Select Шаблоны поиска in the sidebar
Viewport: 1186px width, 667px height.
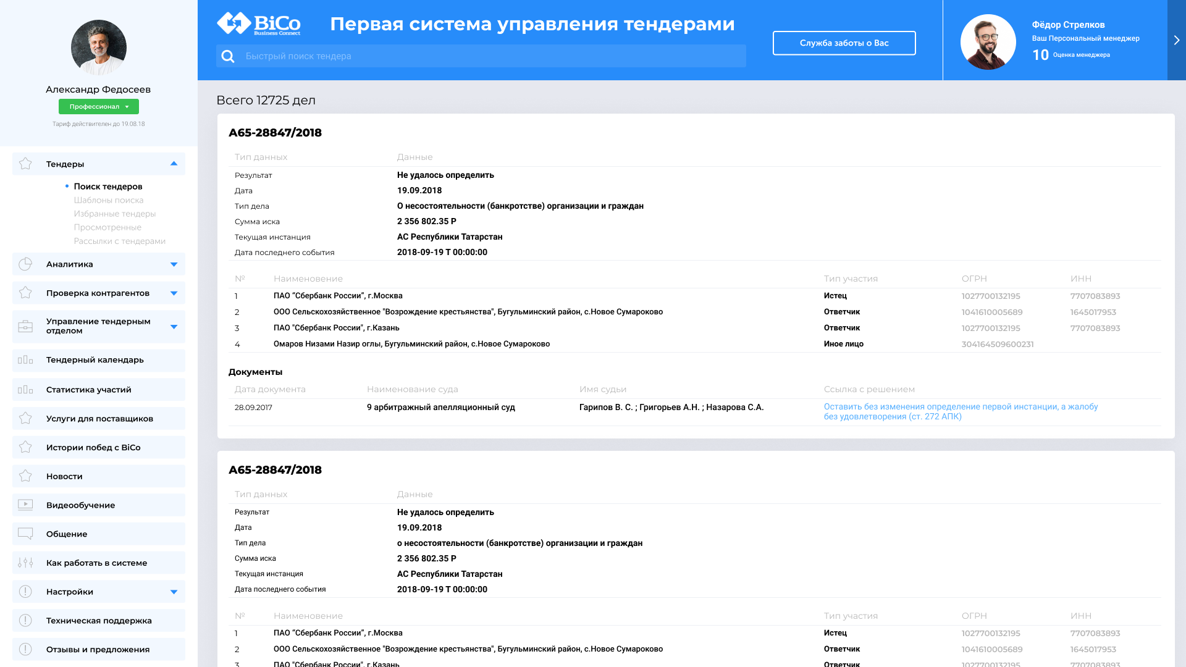tap(109, 199)
